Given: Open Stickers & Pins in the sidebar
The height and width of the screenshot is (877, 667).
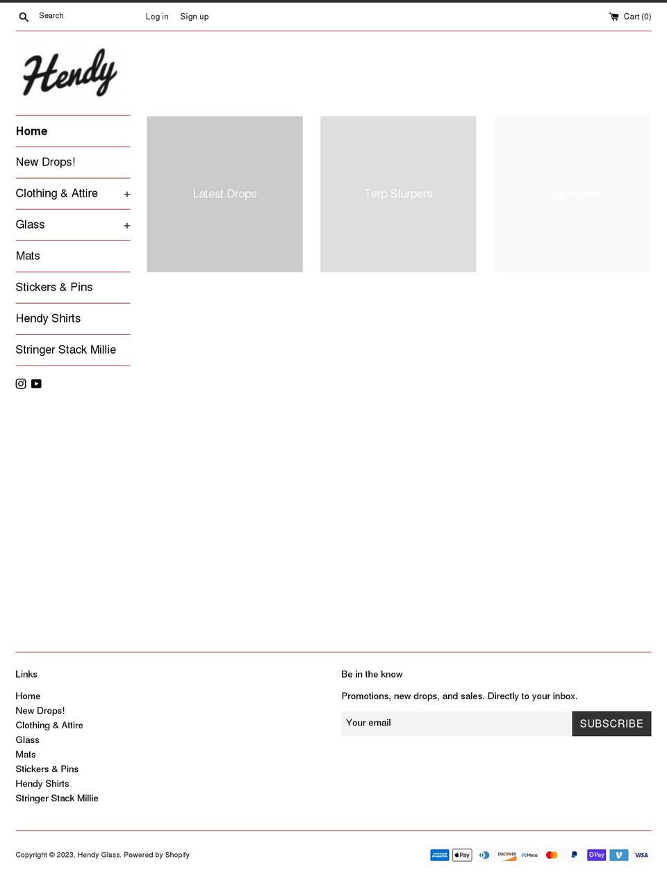Looking at the screenshot, I should pos(54,287).
